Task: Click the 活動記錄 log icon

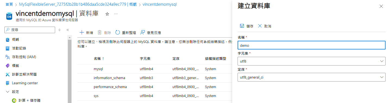Action: (x=8, y=48)
